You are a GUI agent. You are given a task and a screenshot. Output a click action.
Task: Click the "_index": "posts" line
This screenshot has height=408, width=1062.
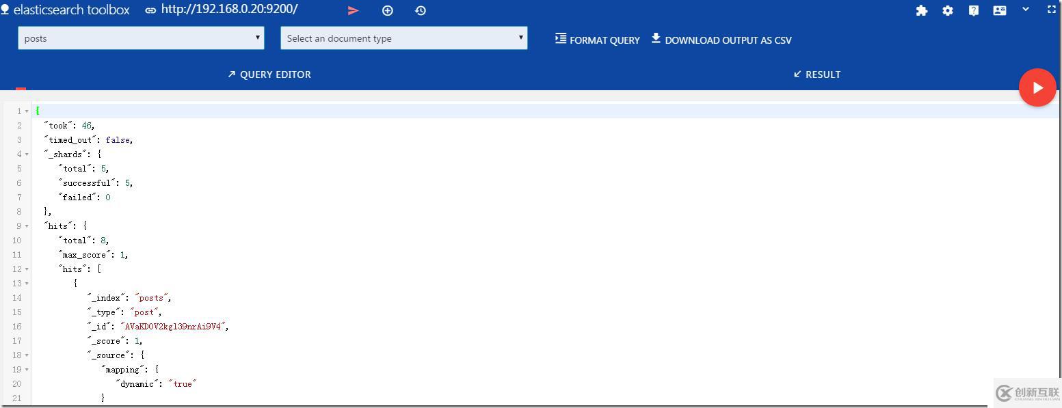point(129,298)
